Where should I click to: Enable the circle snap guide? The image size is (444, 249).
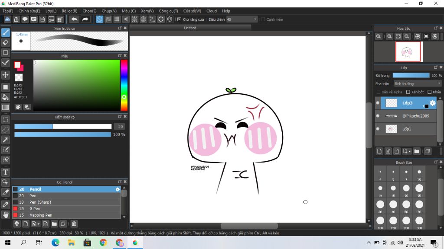point(143,19)
